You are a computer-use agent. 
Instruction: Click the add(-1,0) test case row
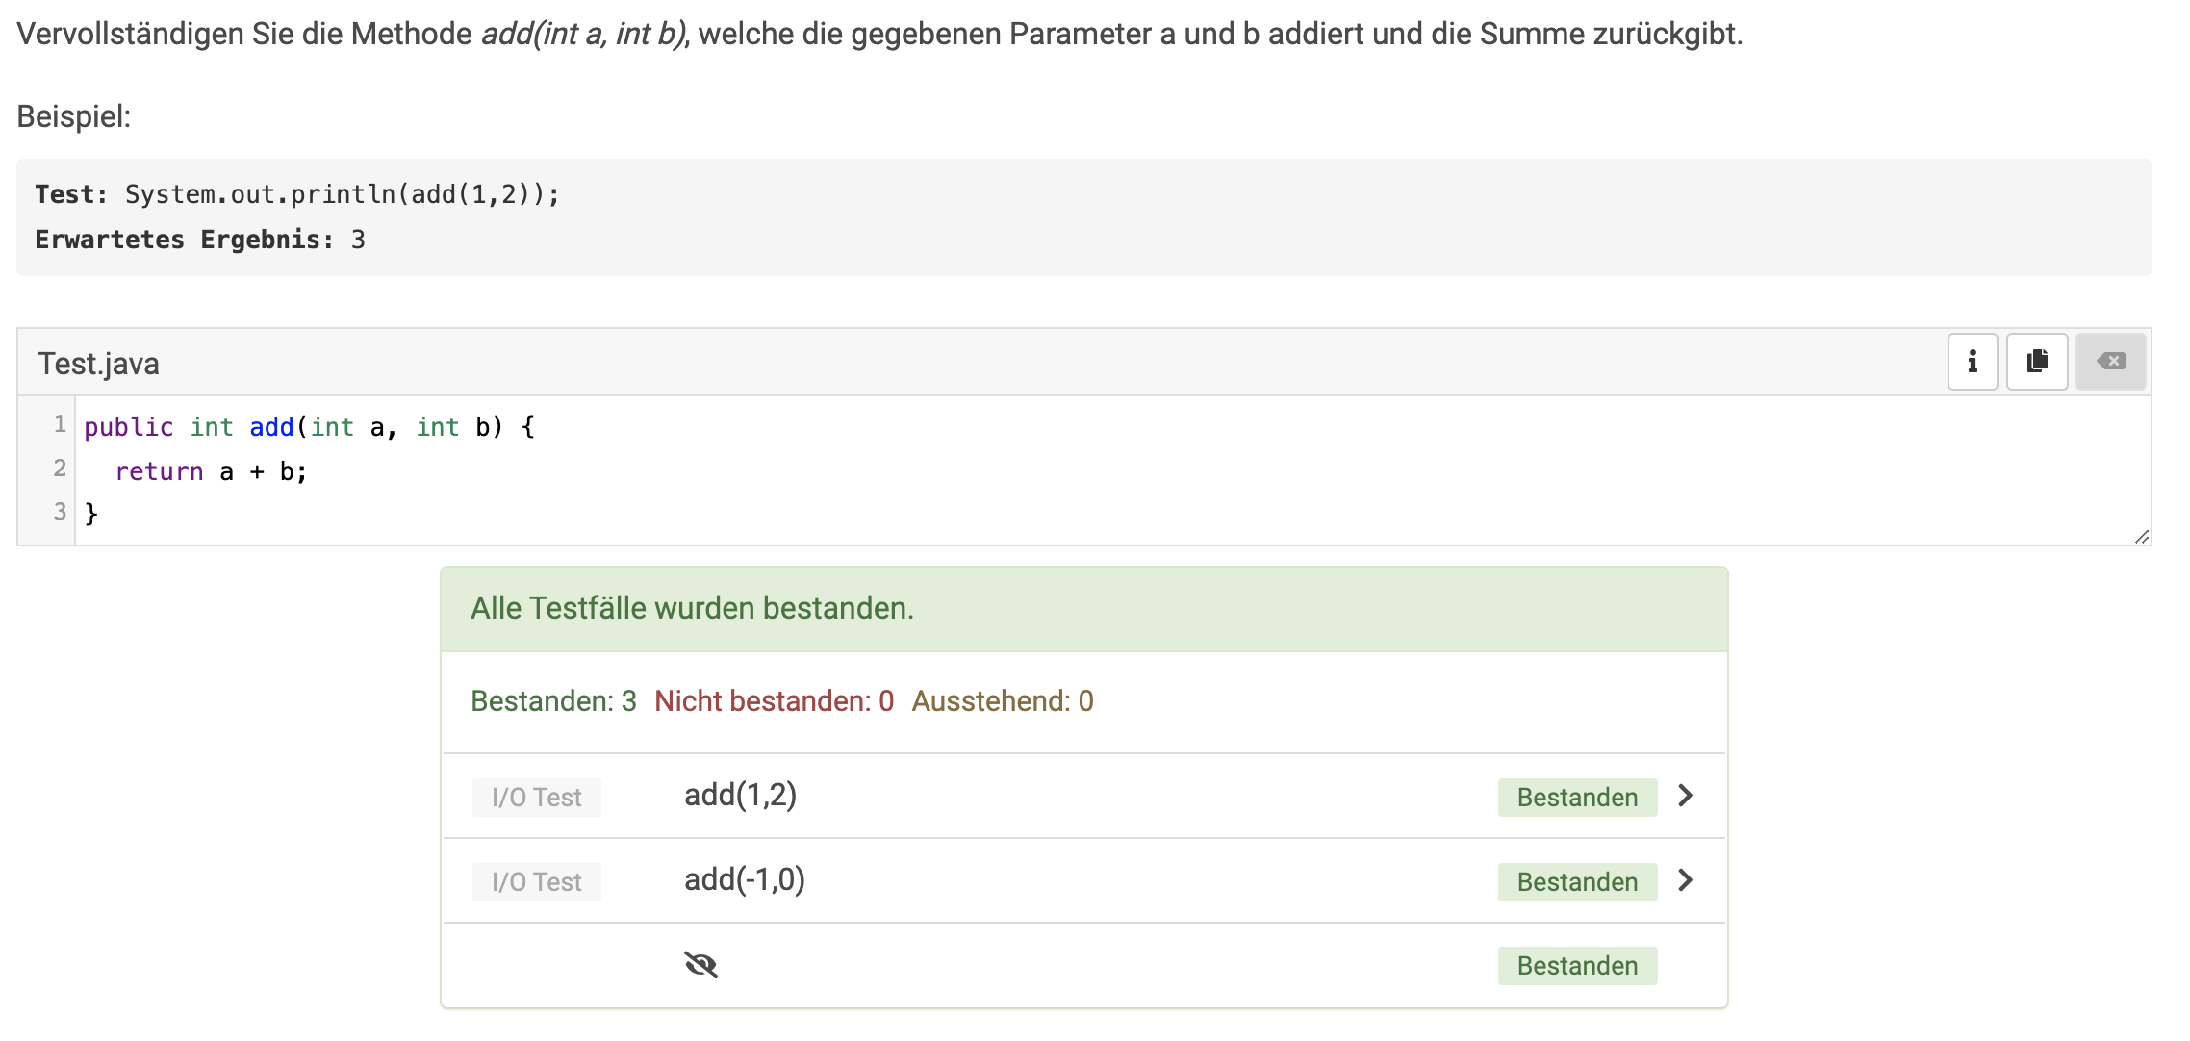tap(1084, 880)
